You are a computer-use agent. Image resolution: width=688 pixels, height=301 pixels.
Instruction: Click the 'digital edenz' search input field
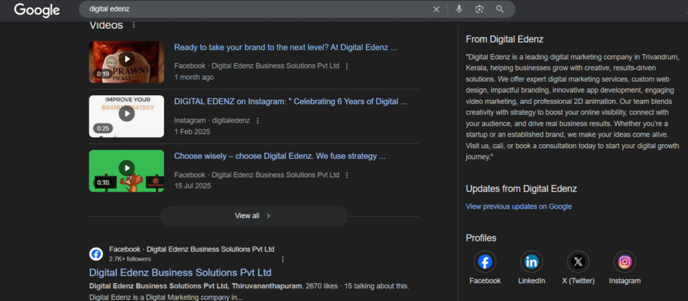pyautogui.click(x=257, y=9)
